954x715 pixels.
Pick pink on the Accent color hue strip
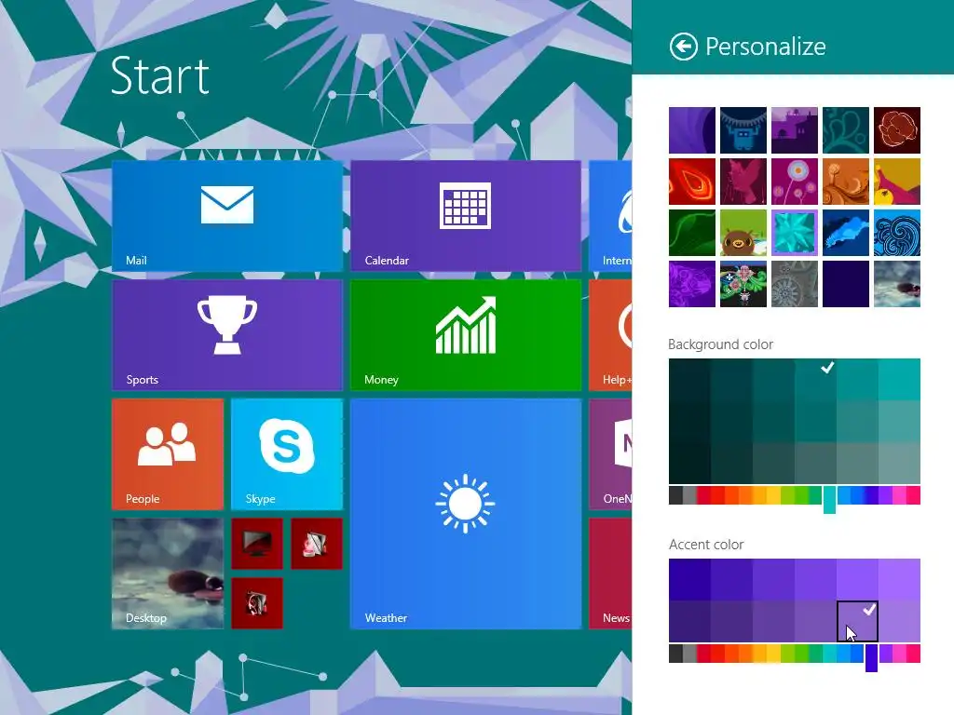[x=899, y=653]
